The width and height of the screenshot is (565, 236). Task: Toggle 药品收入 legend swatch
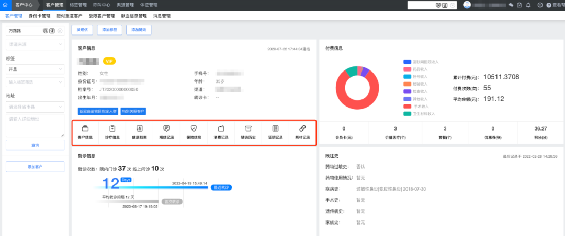click(x=407, y=69)
